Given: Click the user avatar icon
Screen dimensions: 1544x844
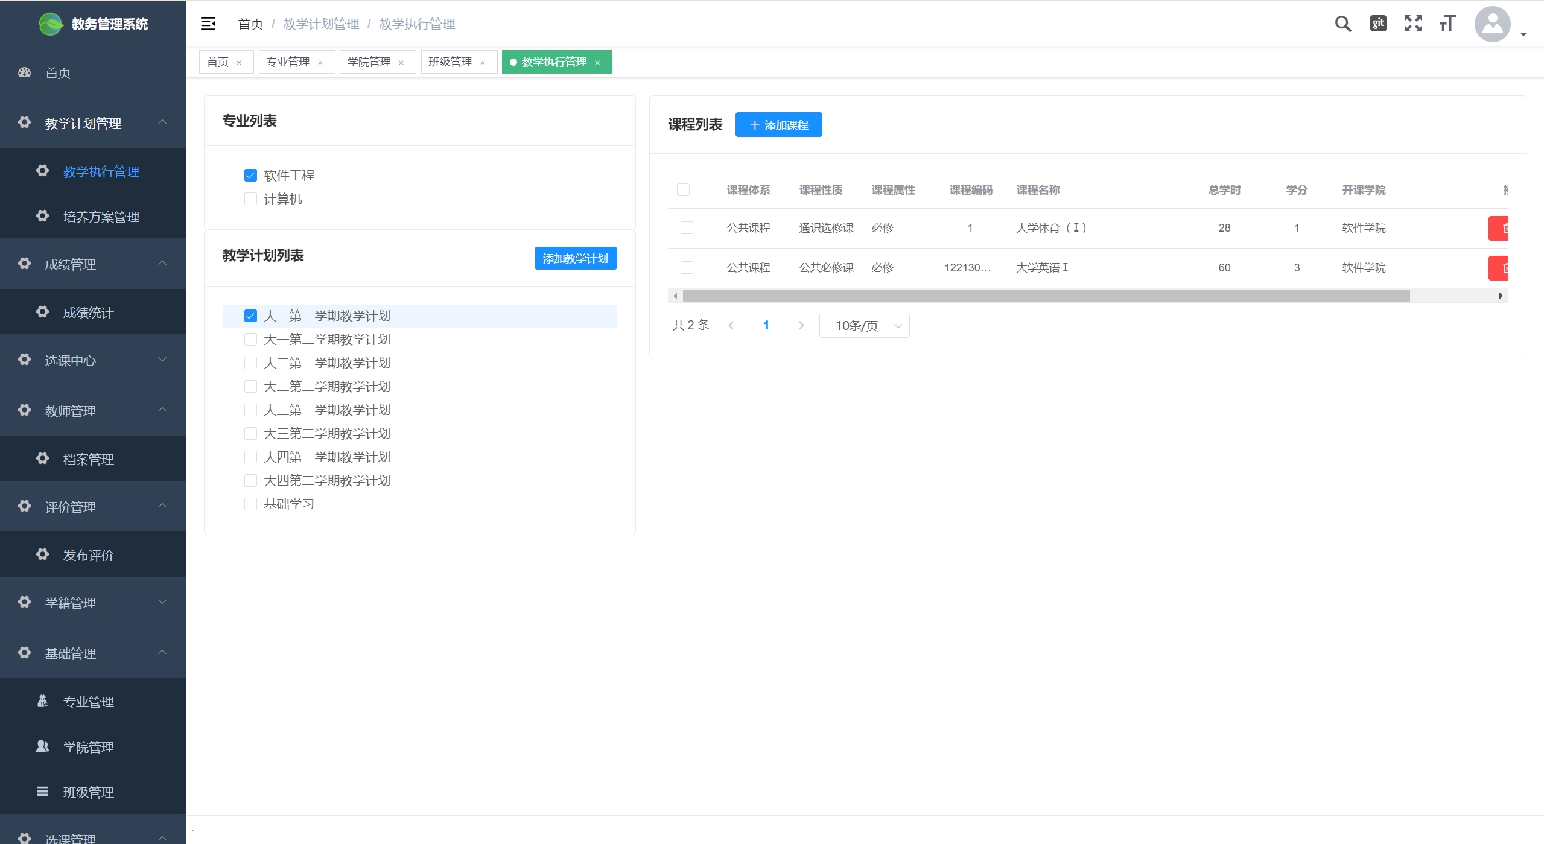Looking at the screenshot, I should pos(1492,24).
